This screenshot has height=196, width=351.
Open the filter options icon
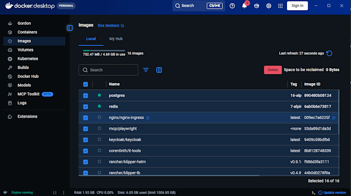(x=146, y=70)
